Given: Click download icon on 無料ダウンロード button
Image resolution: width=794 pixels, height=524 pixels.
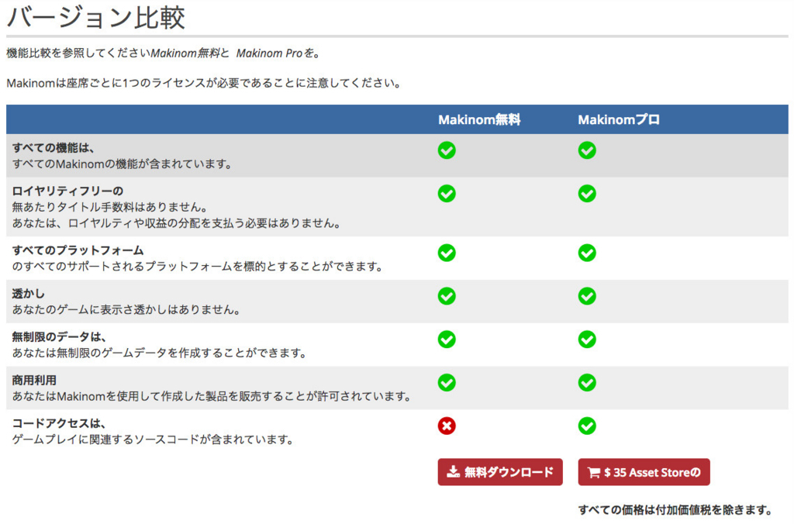Looking at the screenshot, I should [x=453, y=472].
